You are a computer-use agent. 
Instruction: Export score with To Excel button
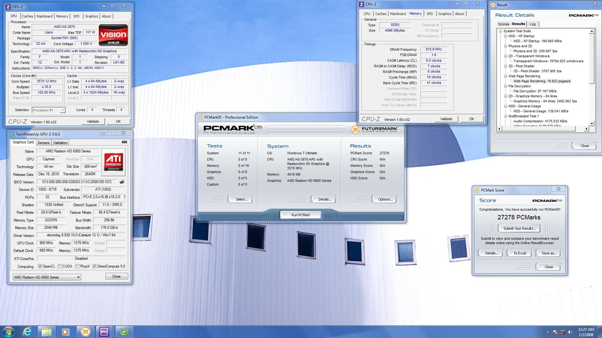pos(520,253)
